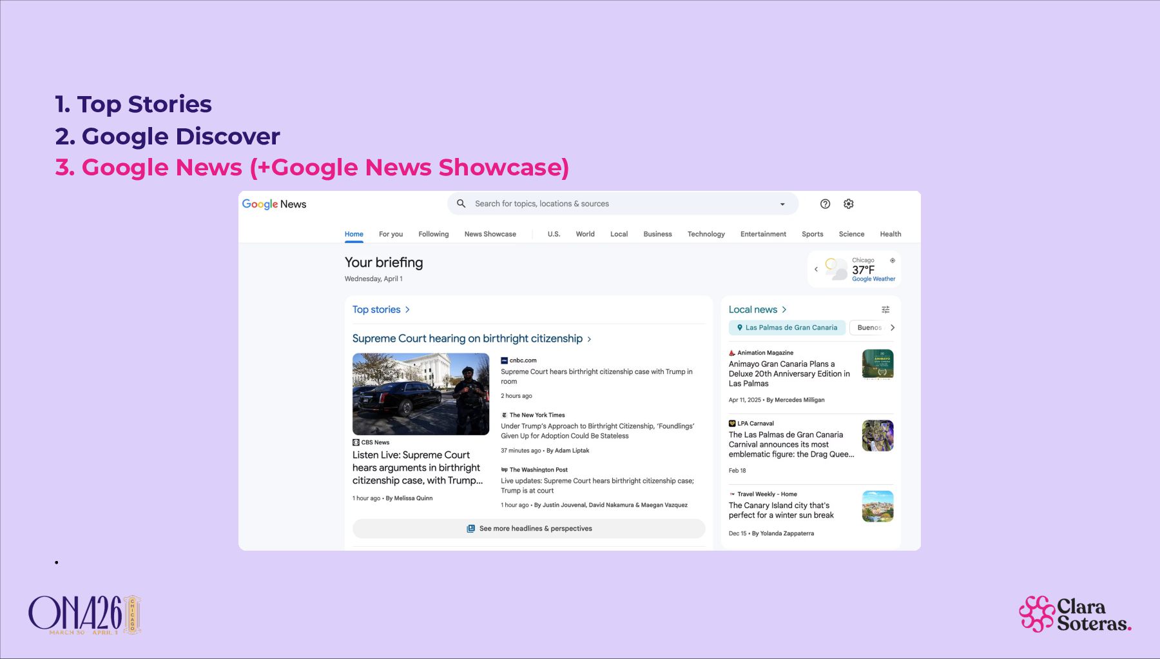Click The New York Times source icon

point(505,415)
